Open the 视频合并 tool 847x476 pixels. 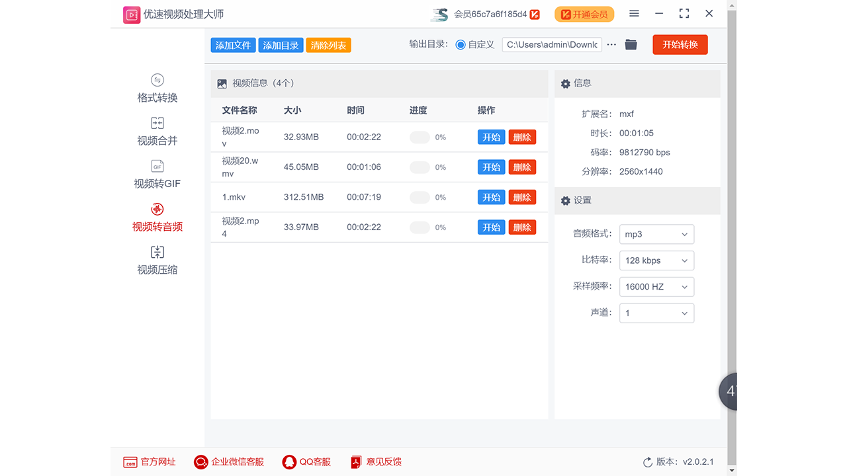coord(157,132)
